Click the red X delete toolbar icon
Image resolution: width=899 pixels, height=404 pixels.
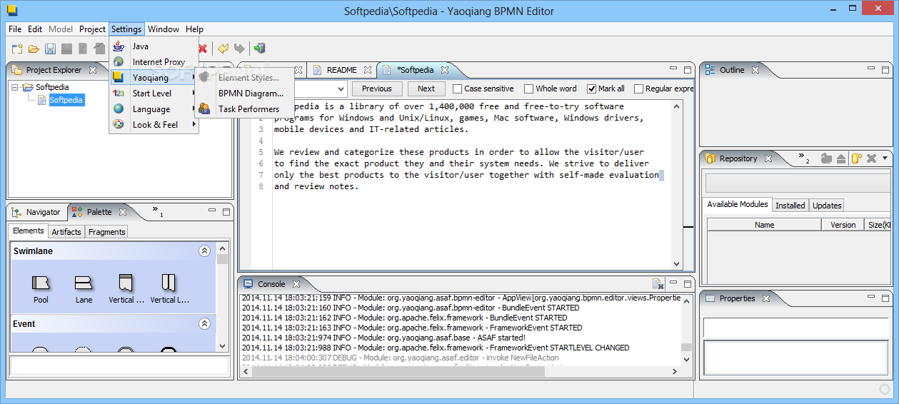[203, 49]
